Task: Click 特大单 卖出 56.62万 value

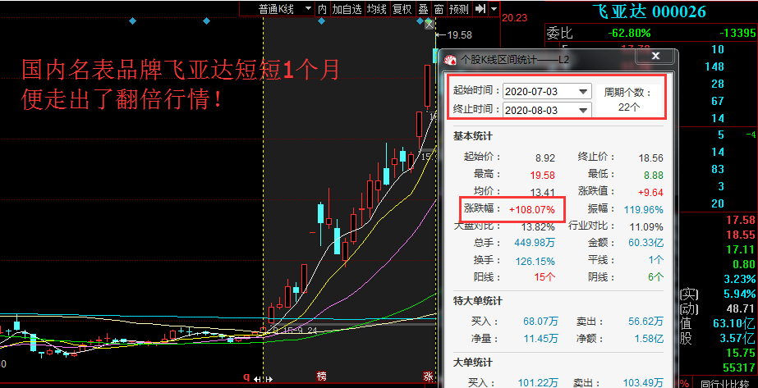Action: [x=645, y=322]
